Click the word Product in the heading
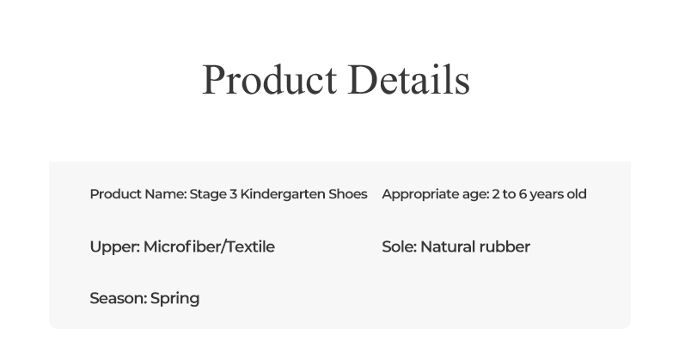The image size is (679, 353). 269,80
